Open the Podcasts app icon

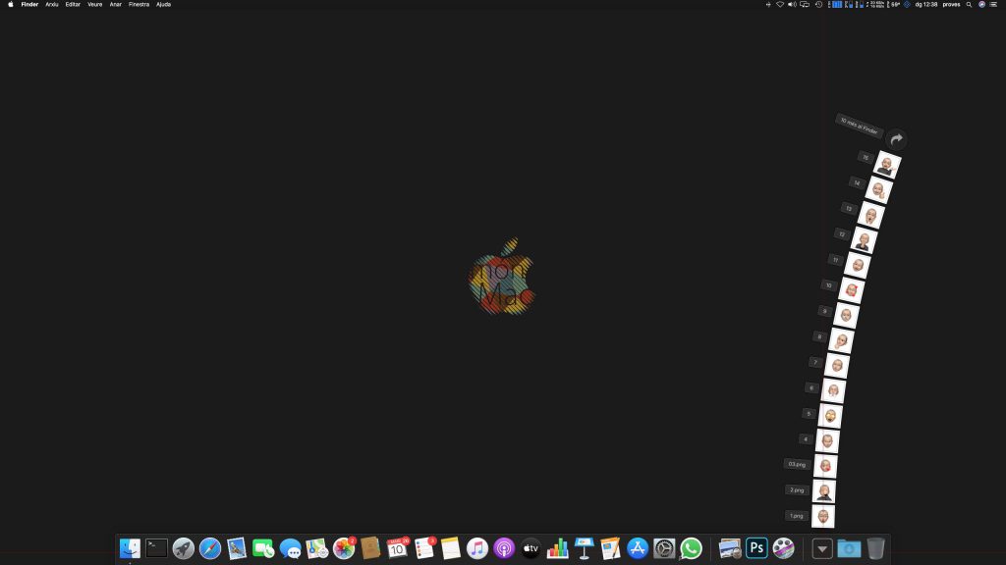point(504,548)
